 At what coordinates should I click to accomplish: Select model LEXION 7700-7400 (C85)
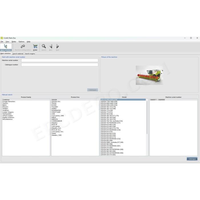pyautogui.click(x=123, y=101)
